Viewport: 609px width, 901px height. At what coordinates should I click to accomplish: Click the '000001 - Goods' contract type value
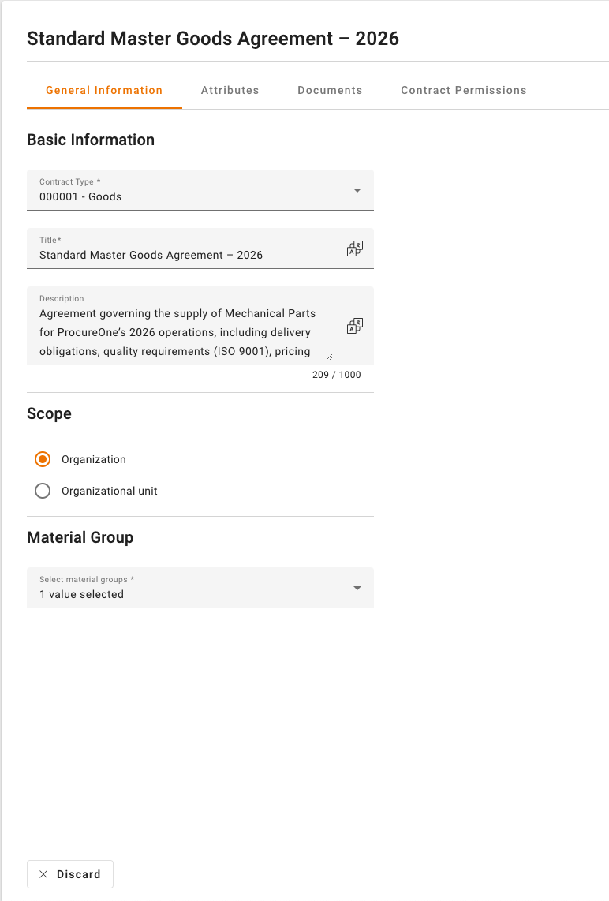click(80, 196)
